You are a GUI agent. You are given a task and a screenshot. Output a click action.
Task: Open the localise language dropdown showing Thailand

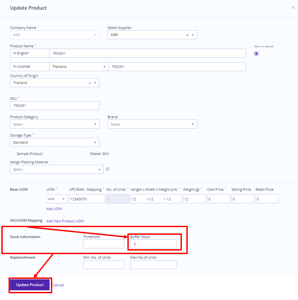pos(79,67)
